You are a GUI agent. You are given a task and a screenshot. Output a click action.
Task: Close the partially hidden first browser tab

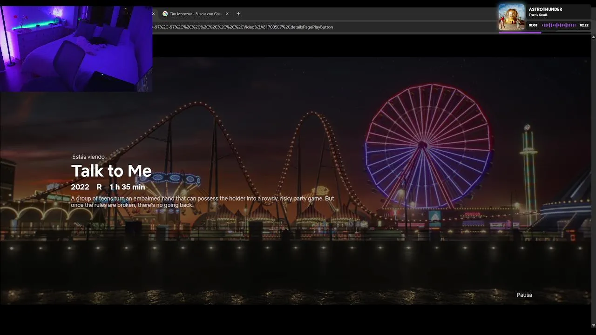click(x=153, y=14)
